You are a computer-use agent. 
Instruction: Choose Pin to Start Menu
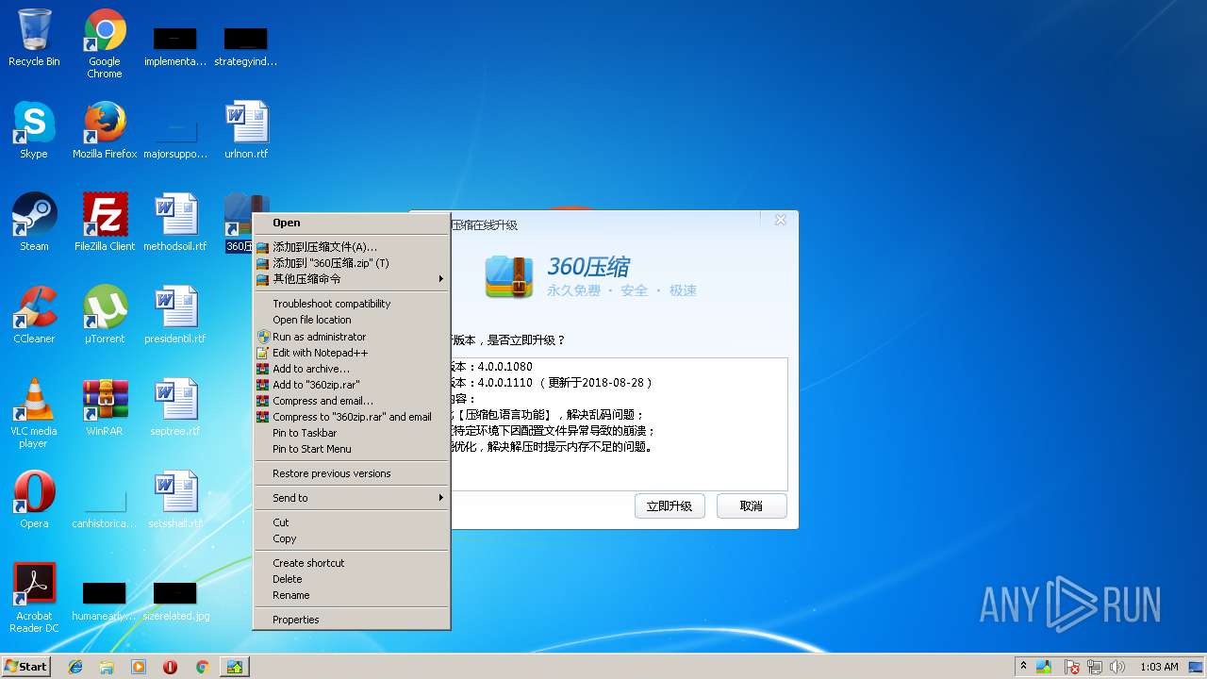click(x=352, y=449)
